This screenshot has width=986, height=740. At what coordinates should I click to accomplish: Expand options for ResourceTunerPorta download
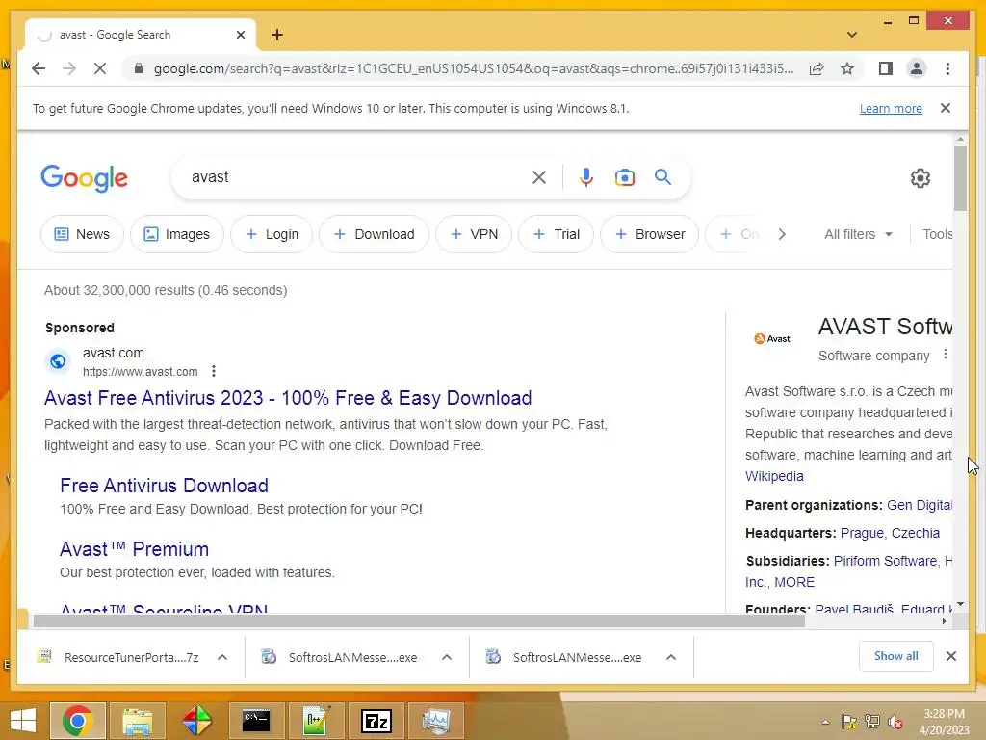[222, 657]
